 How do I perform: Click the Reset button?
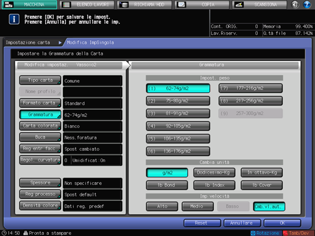202,223
